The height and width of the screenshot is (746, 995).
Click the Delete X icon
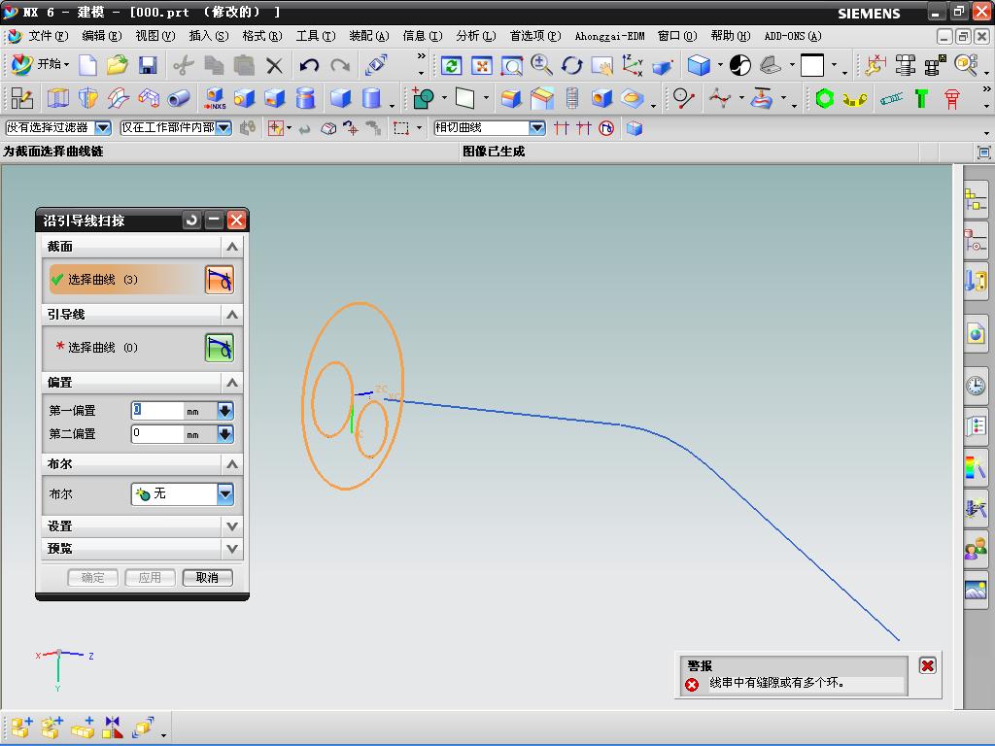point(274,65)
